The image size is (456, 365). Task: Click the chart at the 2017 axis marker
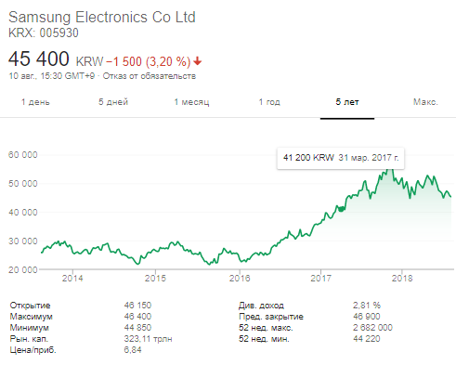[x=320, y=278]
